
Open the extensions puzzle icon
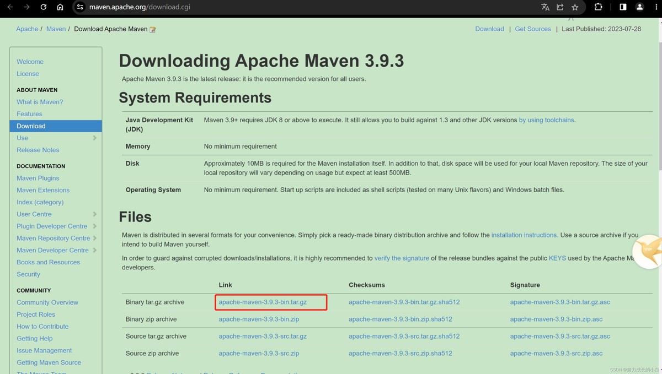point(598,7)
